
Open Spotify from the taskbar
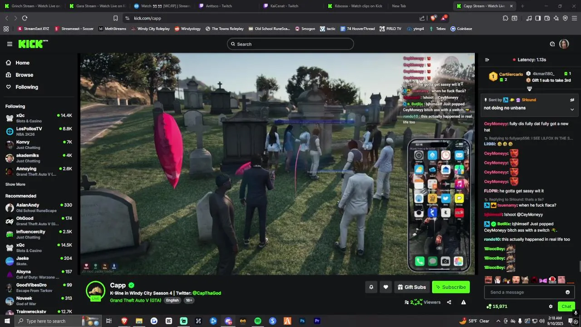[257, 321]
